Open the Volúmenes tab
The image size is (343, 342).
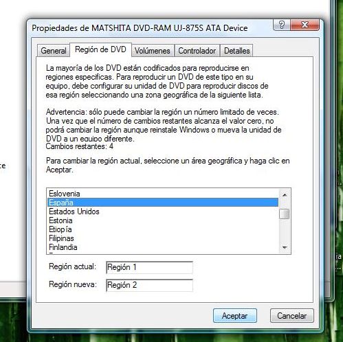tap(153, 51)
